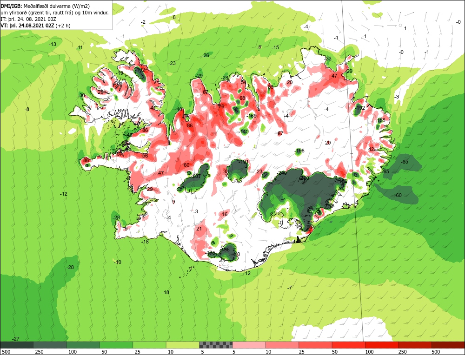Click the "16" value on the map
Viewport: 465px width, 355px height.
(225, 214)
